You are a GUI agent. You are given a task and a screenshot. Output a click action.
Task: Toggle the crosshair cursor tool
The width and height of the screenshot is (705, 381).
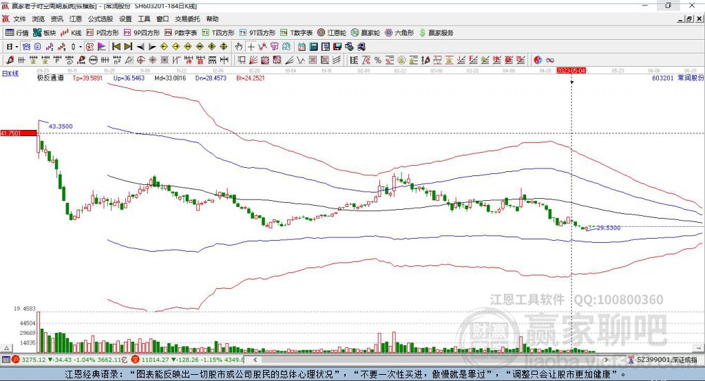coord(251,47)
